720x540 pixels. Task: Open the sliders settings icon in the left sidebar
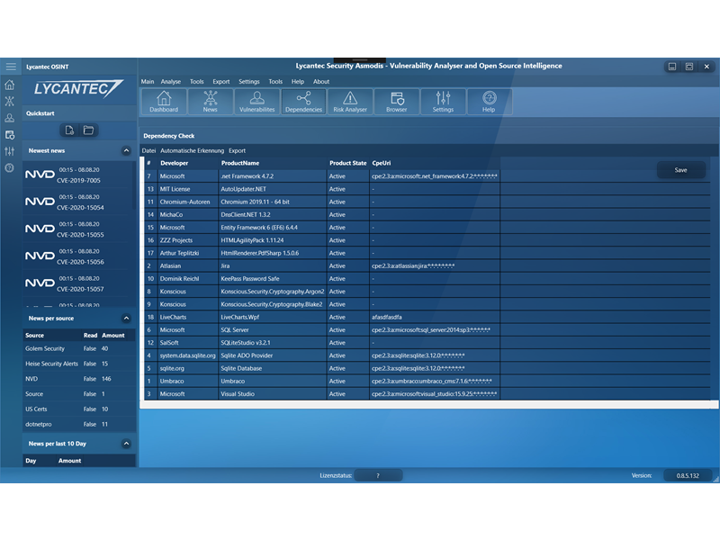pyautogui.click(x=10, y=151)
